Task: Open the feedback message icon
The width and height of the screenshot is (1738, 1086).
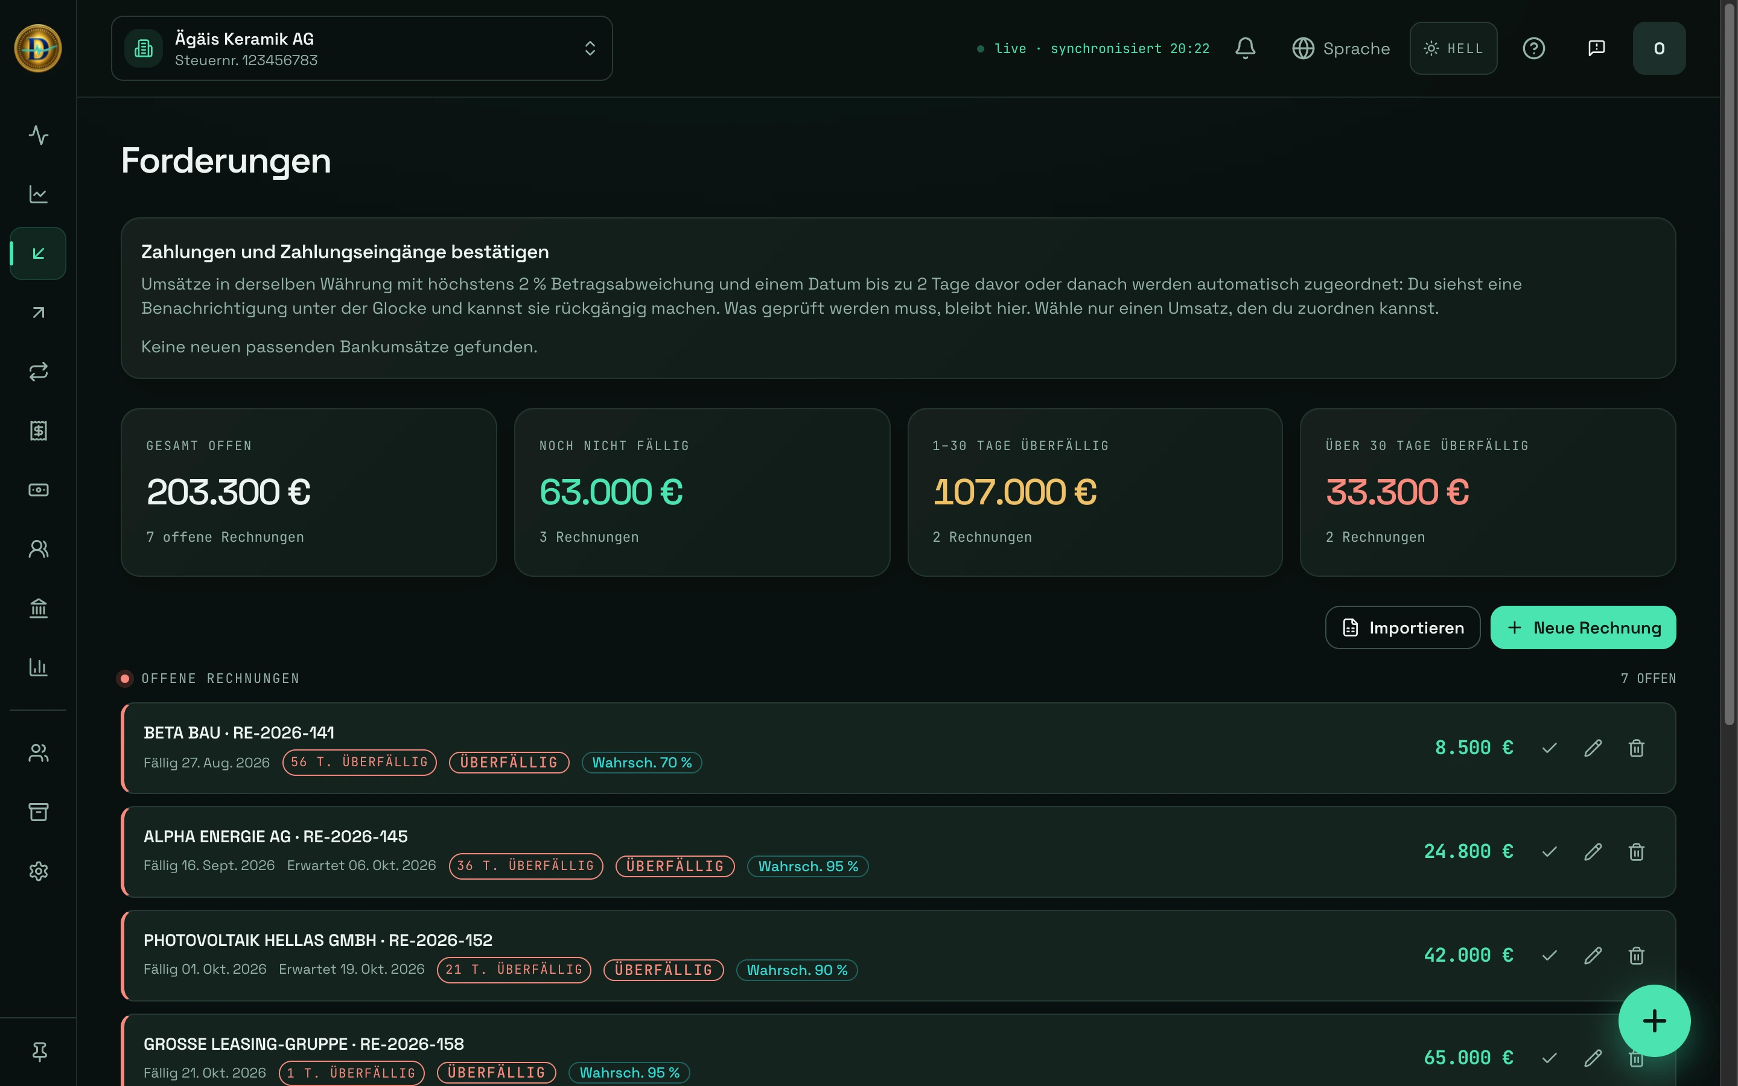Action: click(x=1596, y=48)
